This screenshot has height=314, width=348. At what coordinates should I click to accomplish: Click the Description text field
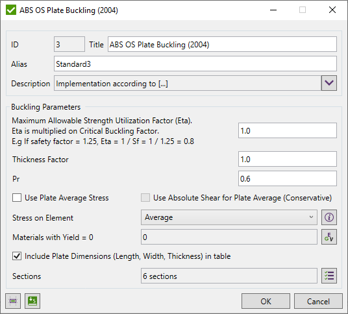coord(188,83)
